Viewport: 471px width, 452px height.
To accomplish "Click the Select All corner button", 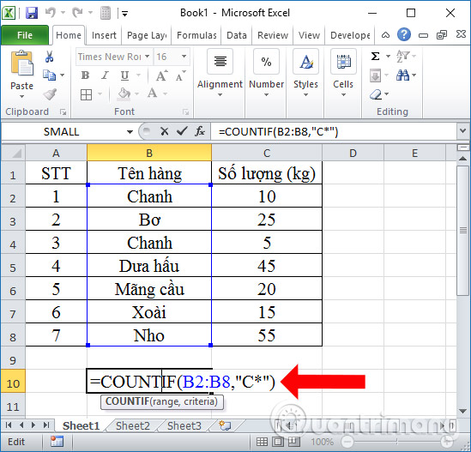I will pyautogui.click(x=13, y=153).
